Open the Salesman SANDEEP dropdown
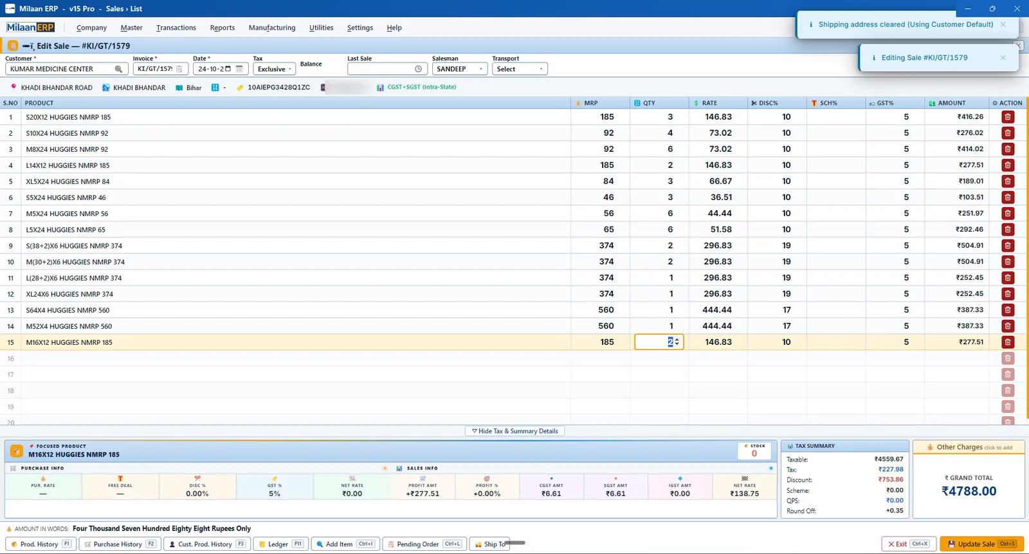Viewport: 1029px width, 554px height. [460, 69]
